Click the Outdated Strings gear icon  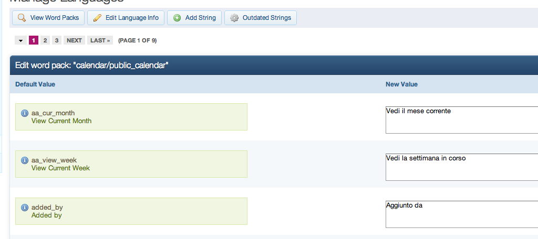pos(234,18)
